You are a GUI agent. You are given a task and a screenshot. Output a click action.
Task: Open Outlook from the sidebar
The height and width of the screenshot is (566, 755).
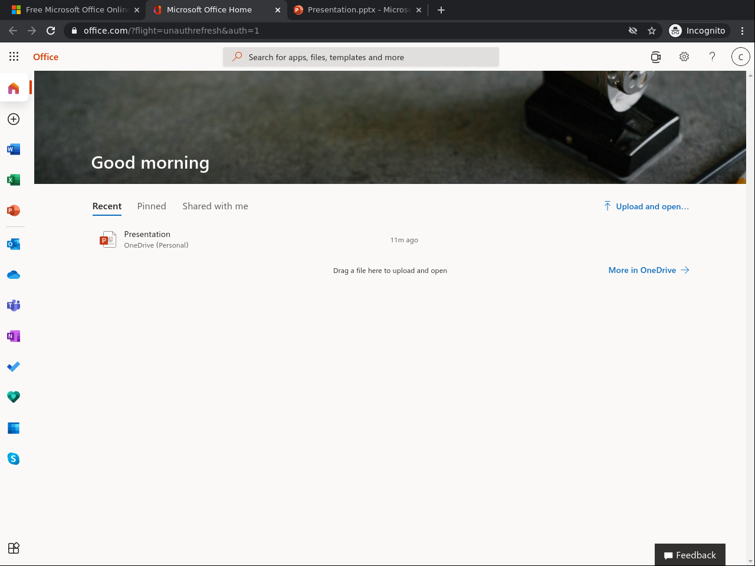coord(14,244)
